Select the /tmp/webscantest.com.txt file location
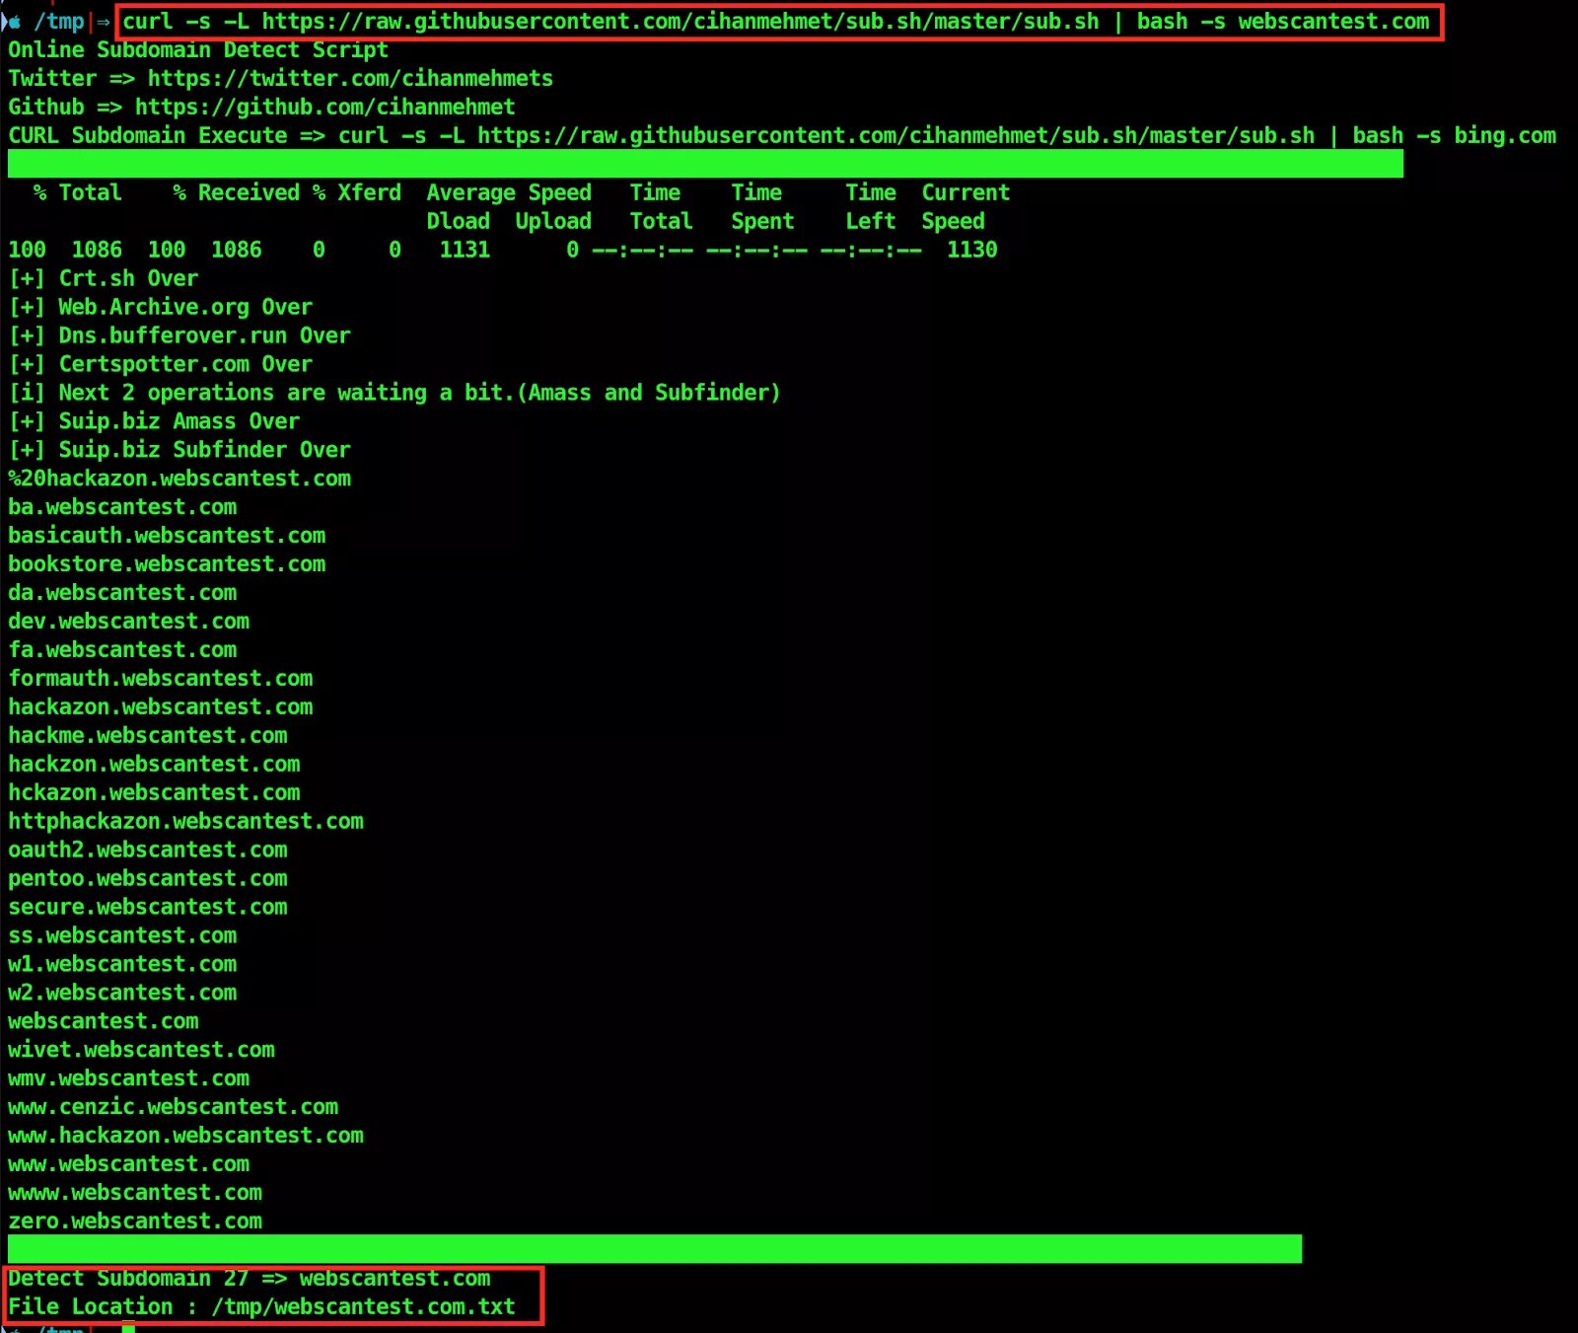Viewport: 1578px width, 1333px height. pyautogui.click(x=363, y=1305)
